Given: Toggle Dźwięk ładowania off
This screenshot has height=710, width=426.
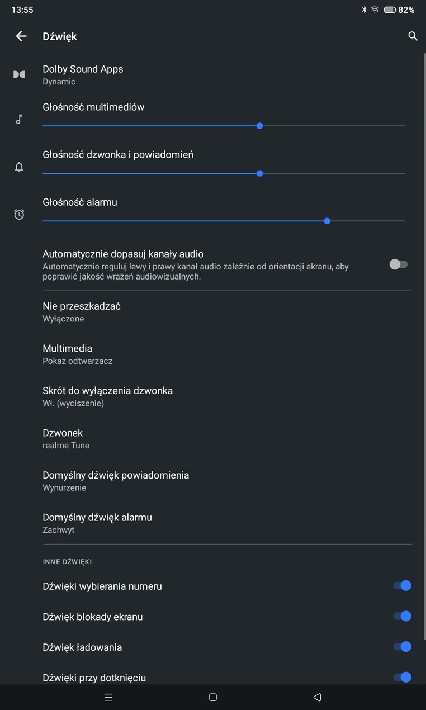Looking at the screenshot, I should coord(402,647).
